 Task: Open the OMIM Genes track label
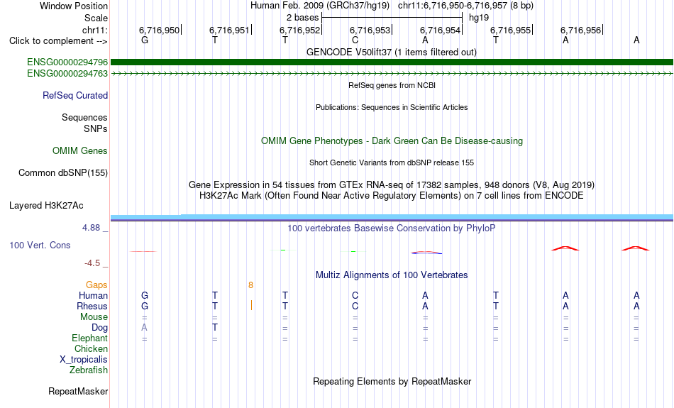tap(80, 151)
